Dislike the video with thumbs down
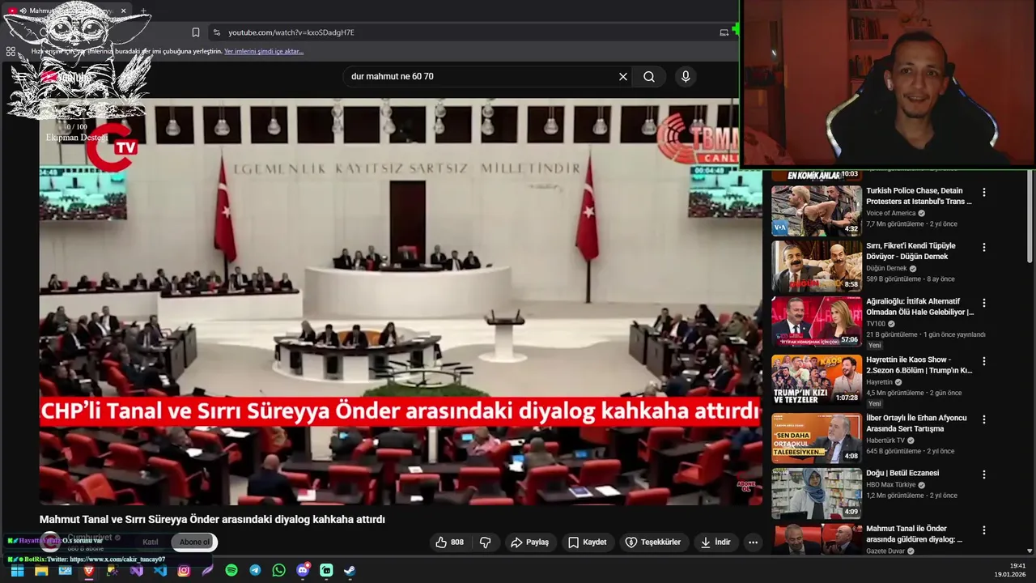 [486, 542]
